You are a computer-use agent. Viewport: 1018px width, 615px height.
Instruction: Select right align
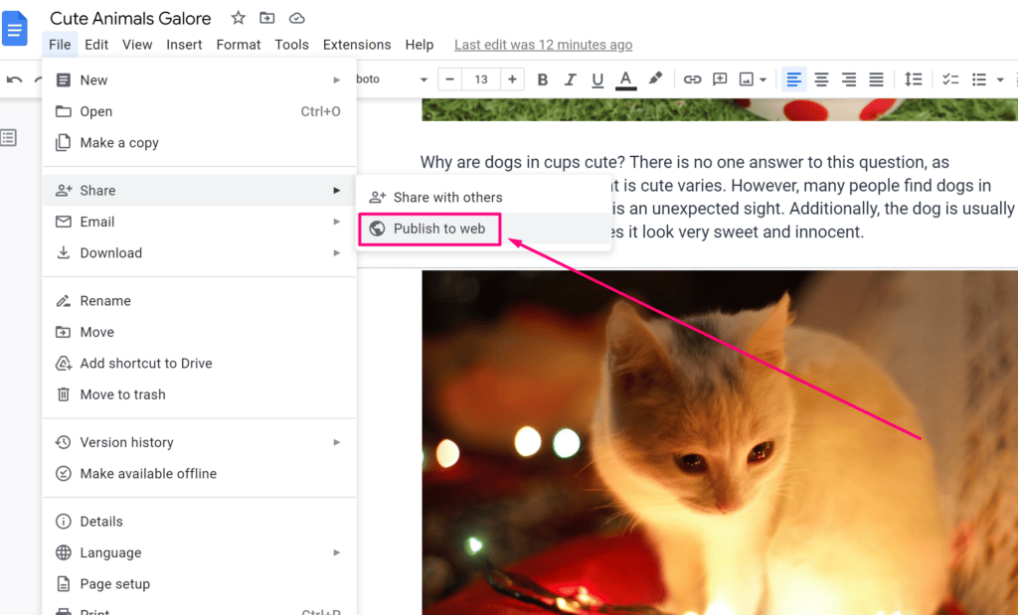coord(849,79)
